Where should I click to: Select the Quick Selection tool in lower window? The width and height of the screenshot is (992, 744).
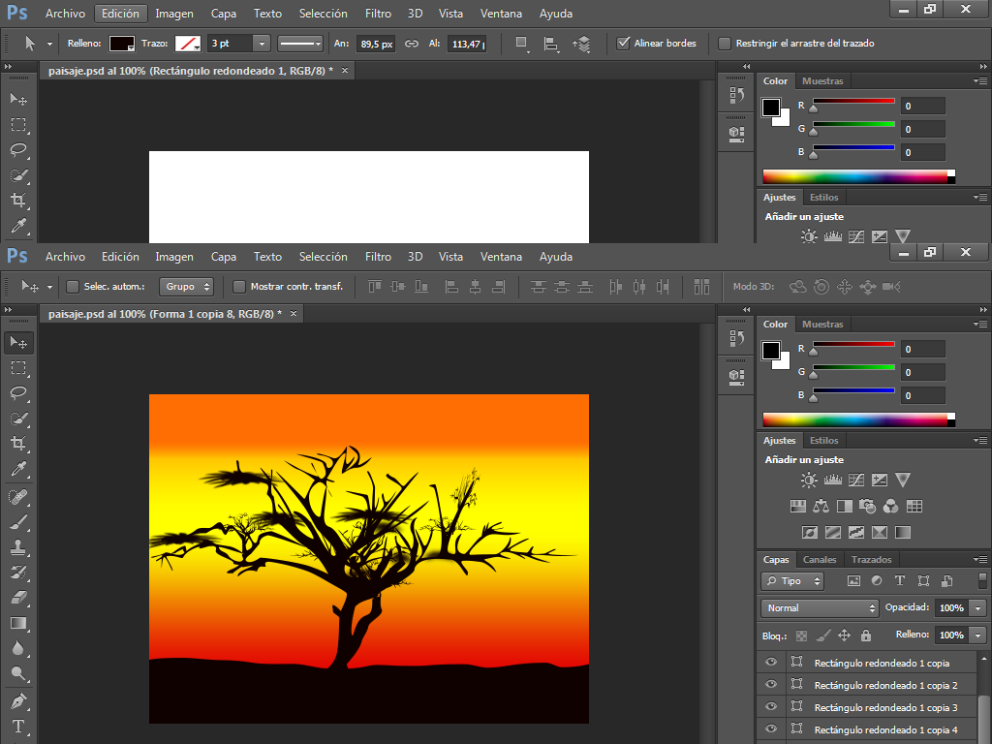(18, 418)
